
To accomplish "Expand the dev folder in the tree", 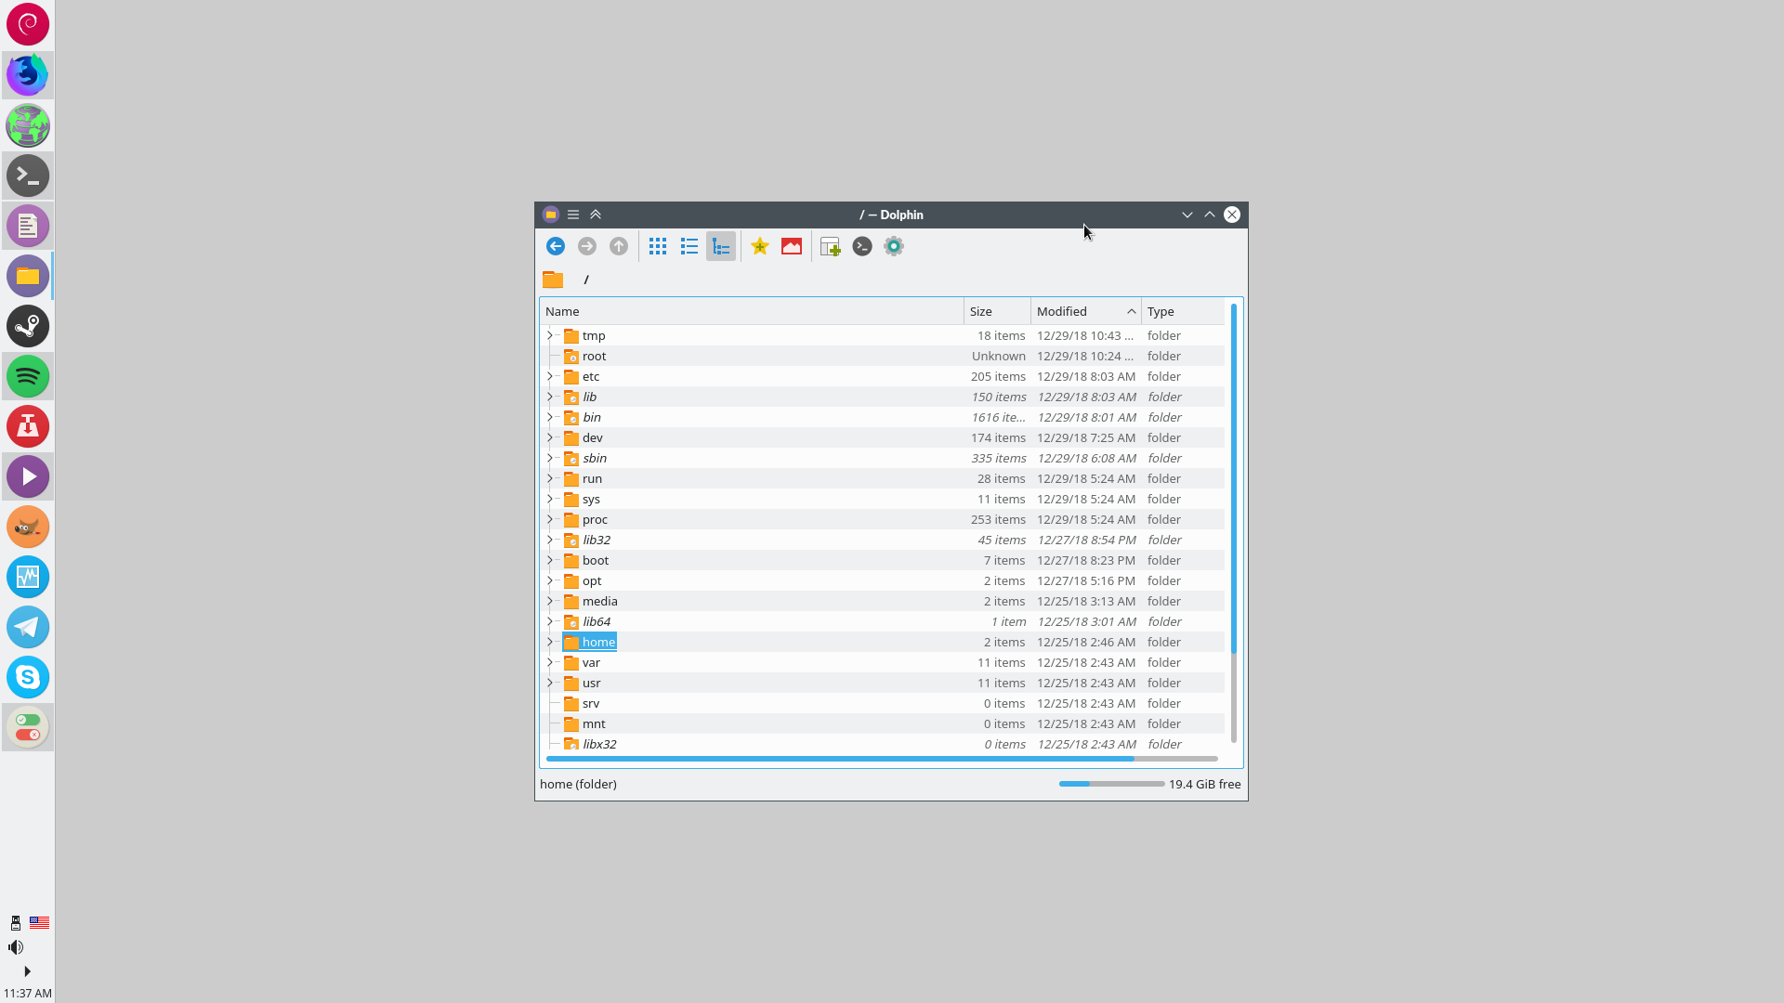I will point(550,437).
